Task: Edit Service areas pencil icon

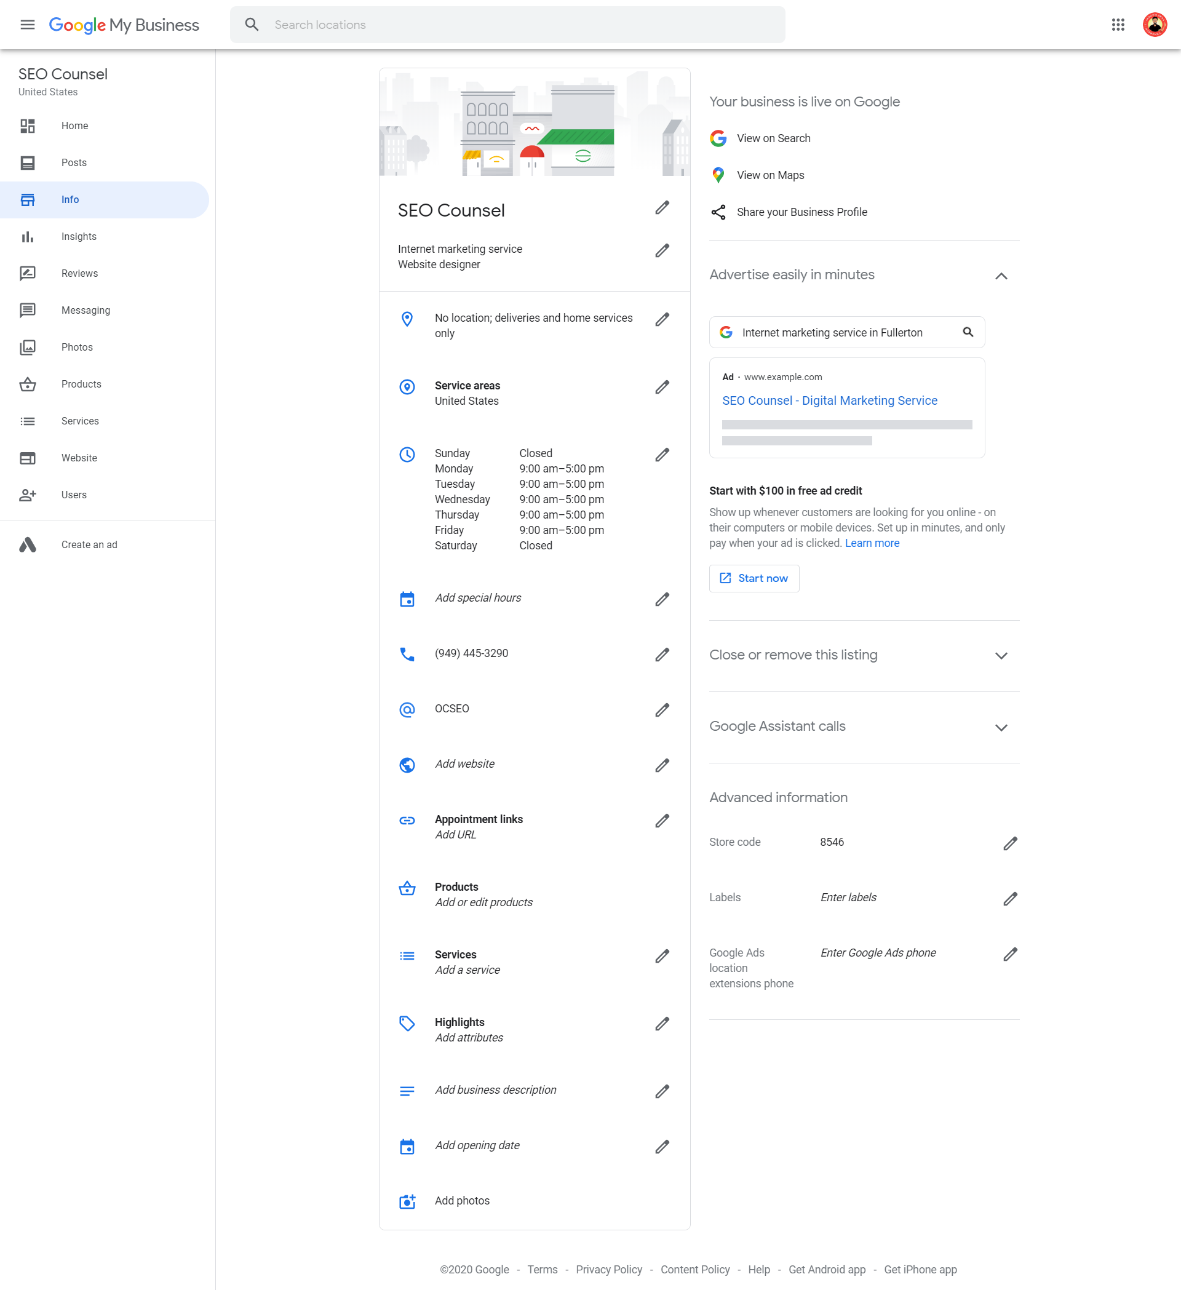Action: 661,387
